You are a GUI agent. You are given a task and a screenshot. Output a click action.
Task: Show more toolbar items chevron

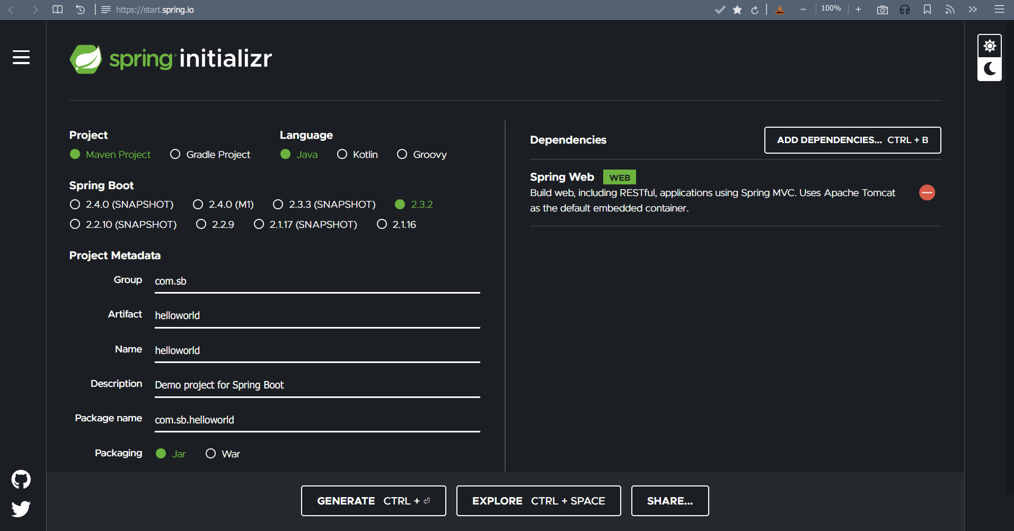tap(973, 9)
